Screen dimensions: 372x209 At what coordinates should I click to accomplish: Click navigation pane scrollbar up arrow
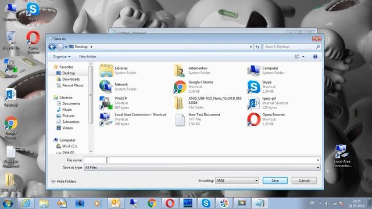[91, 64]
